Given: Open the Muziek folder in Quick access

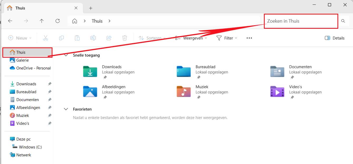Looking at the screenshot, I should 183,91.
